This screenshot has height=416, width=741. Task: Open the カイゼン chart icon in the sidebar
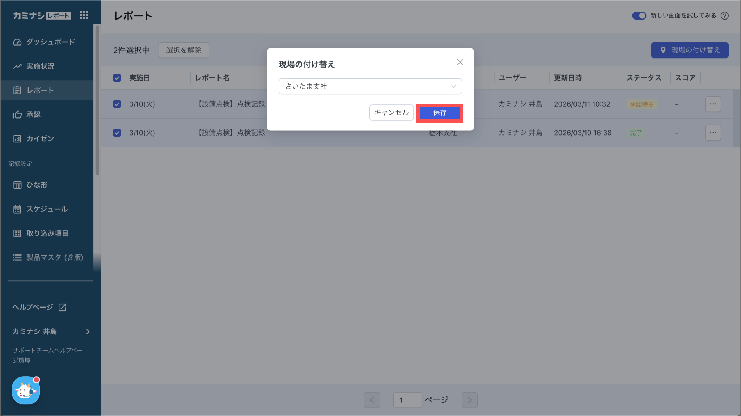[x=17, y=139]
